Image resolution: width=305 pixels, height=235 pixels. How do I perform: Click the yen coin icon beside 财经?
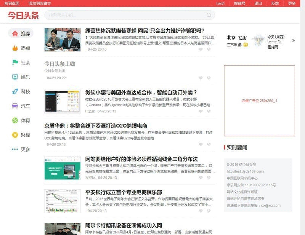pos(15,135)
